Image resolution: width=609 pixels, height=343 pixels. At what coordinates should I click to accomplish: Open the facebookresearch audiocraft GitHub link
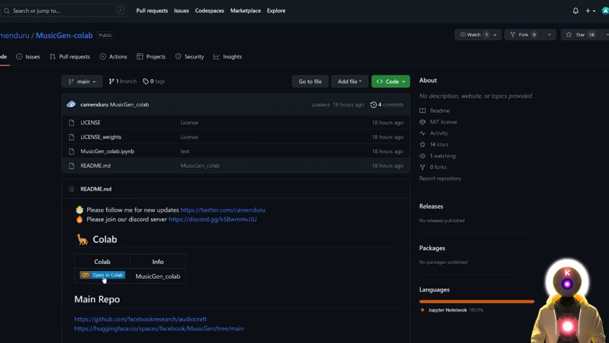pos(140,319)
